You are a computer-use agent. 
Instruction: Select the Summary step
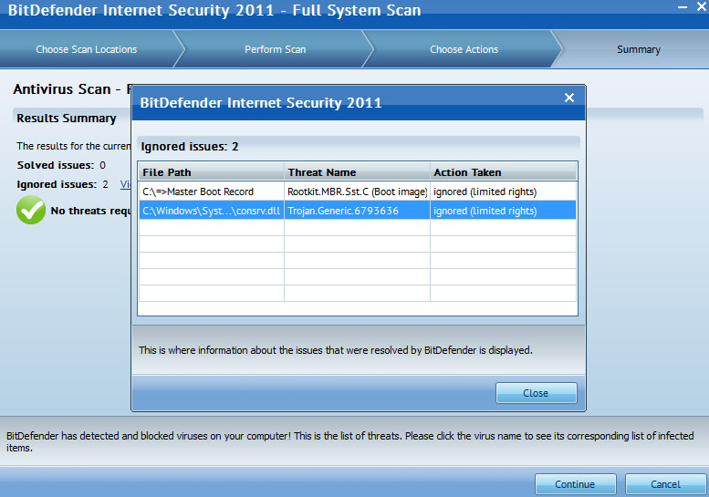(639, 49)
